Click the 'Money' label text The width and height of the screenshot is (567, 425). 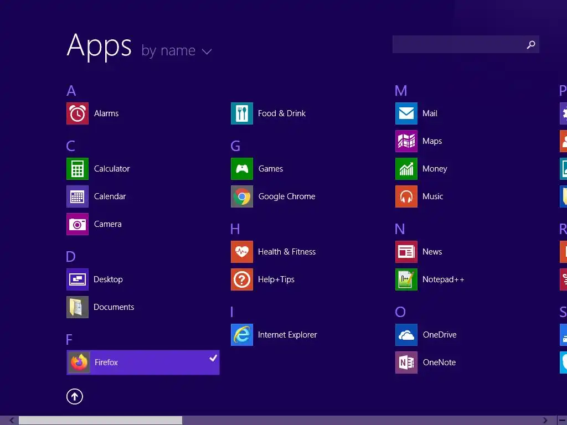[x=435, y=169]
